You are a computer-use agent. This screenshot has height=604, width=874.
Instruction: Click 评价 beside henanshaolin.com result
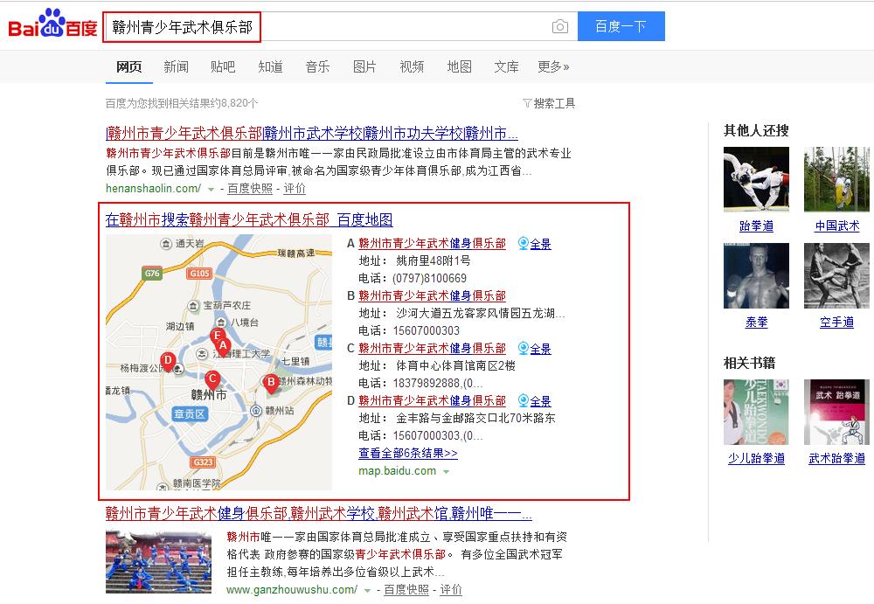[295, 189]
